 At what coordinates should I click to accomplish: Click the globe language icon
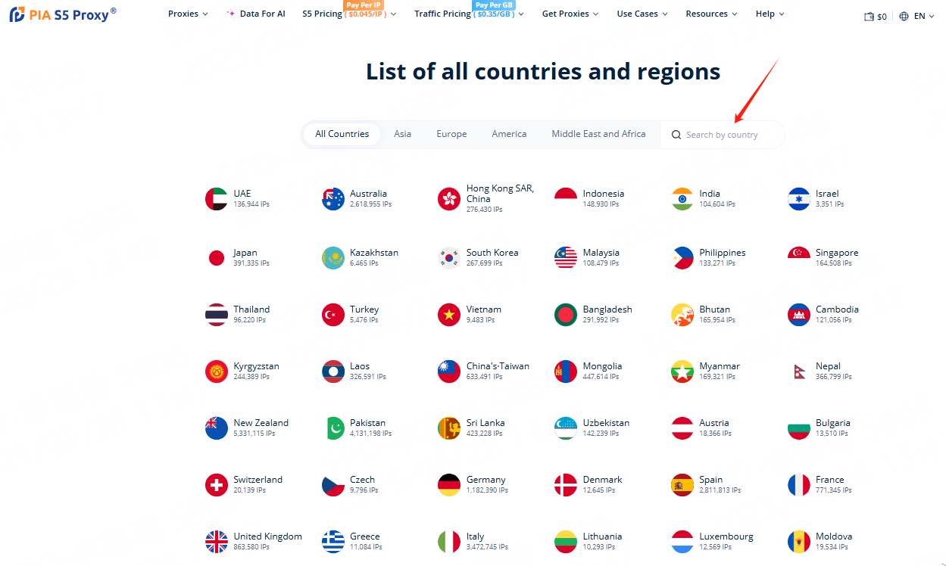[904, 16]
